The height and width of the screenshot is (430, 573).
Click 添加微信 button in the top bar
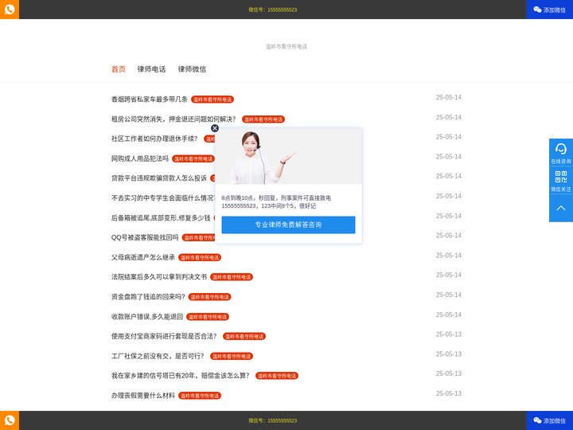[x=549, y=10]
